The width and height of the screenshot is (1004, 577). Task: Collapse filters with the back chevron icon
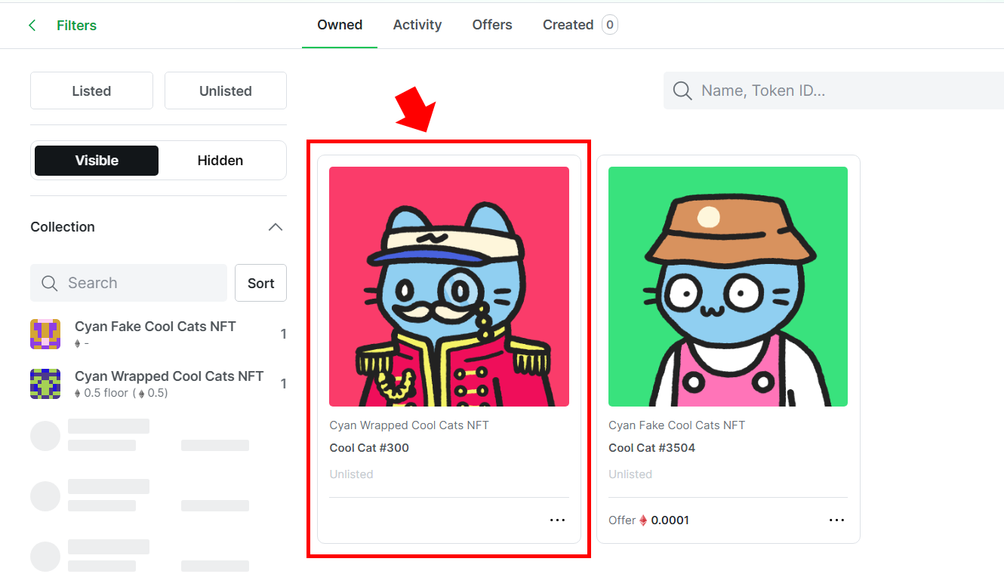pos(32,26)
